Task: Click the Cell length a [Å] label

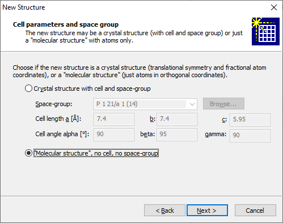Action: tap(58, 119)
